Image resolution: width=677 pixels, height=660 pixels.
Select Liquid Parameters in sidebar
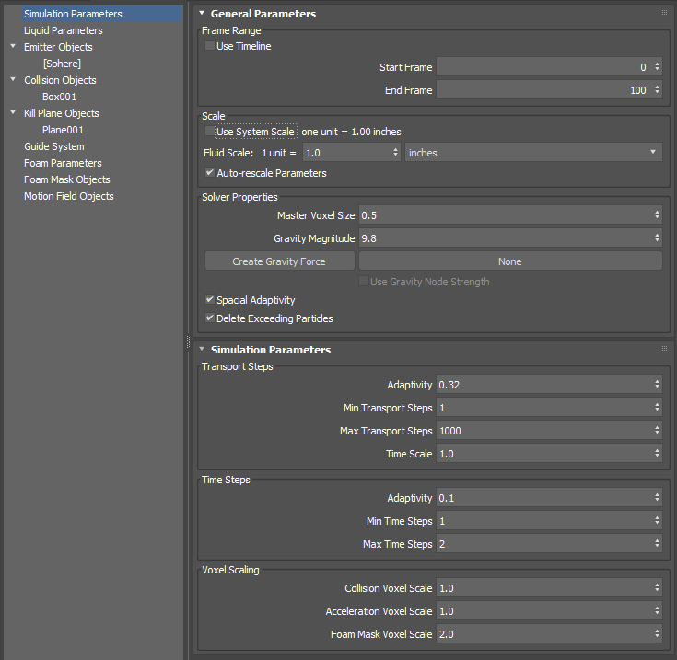pos(64,30)
